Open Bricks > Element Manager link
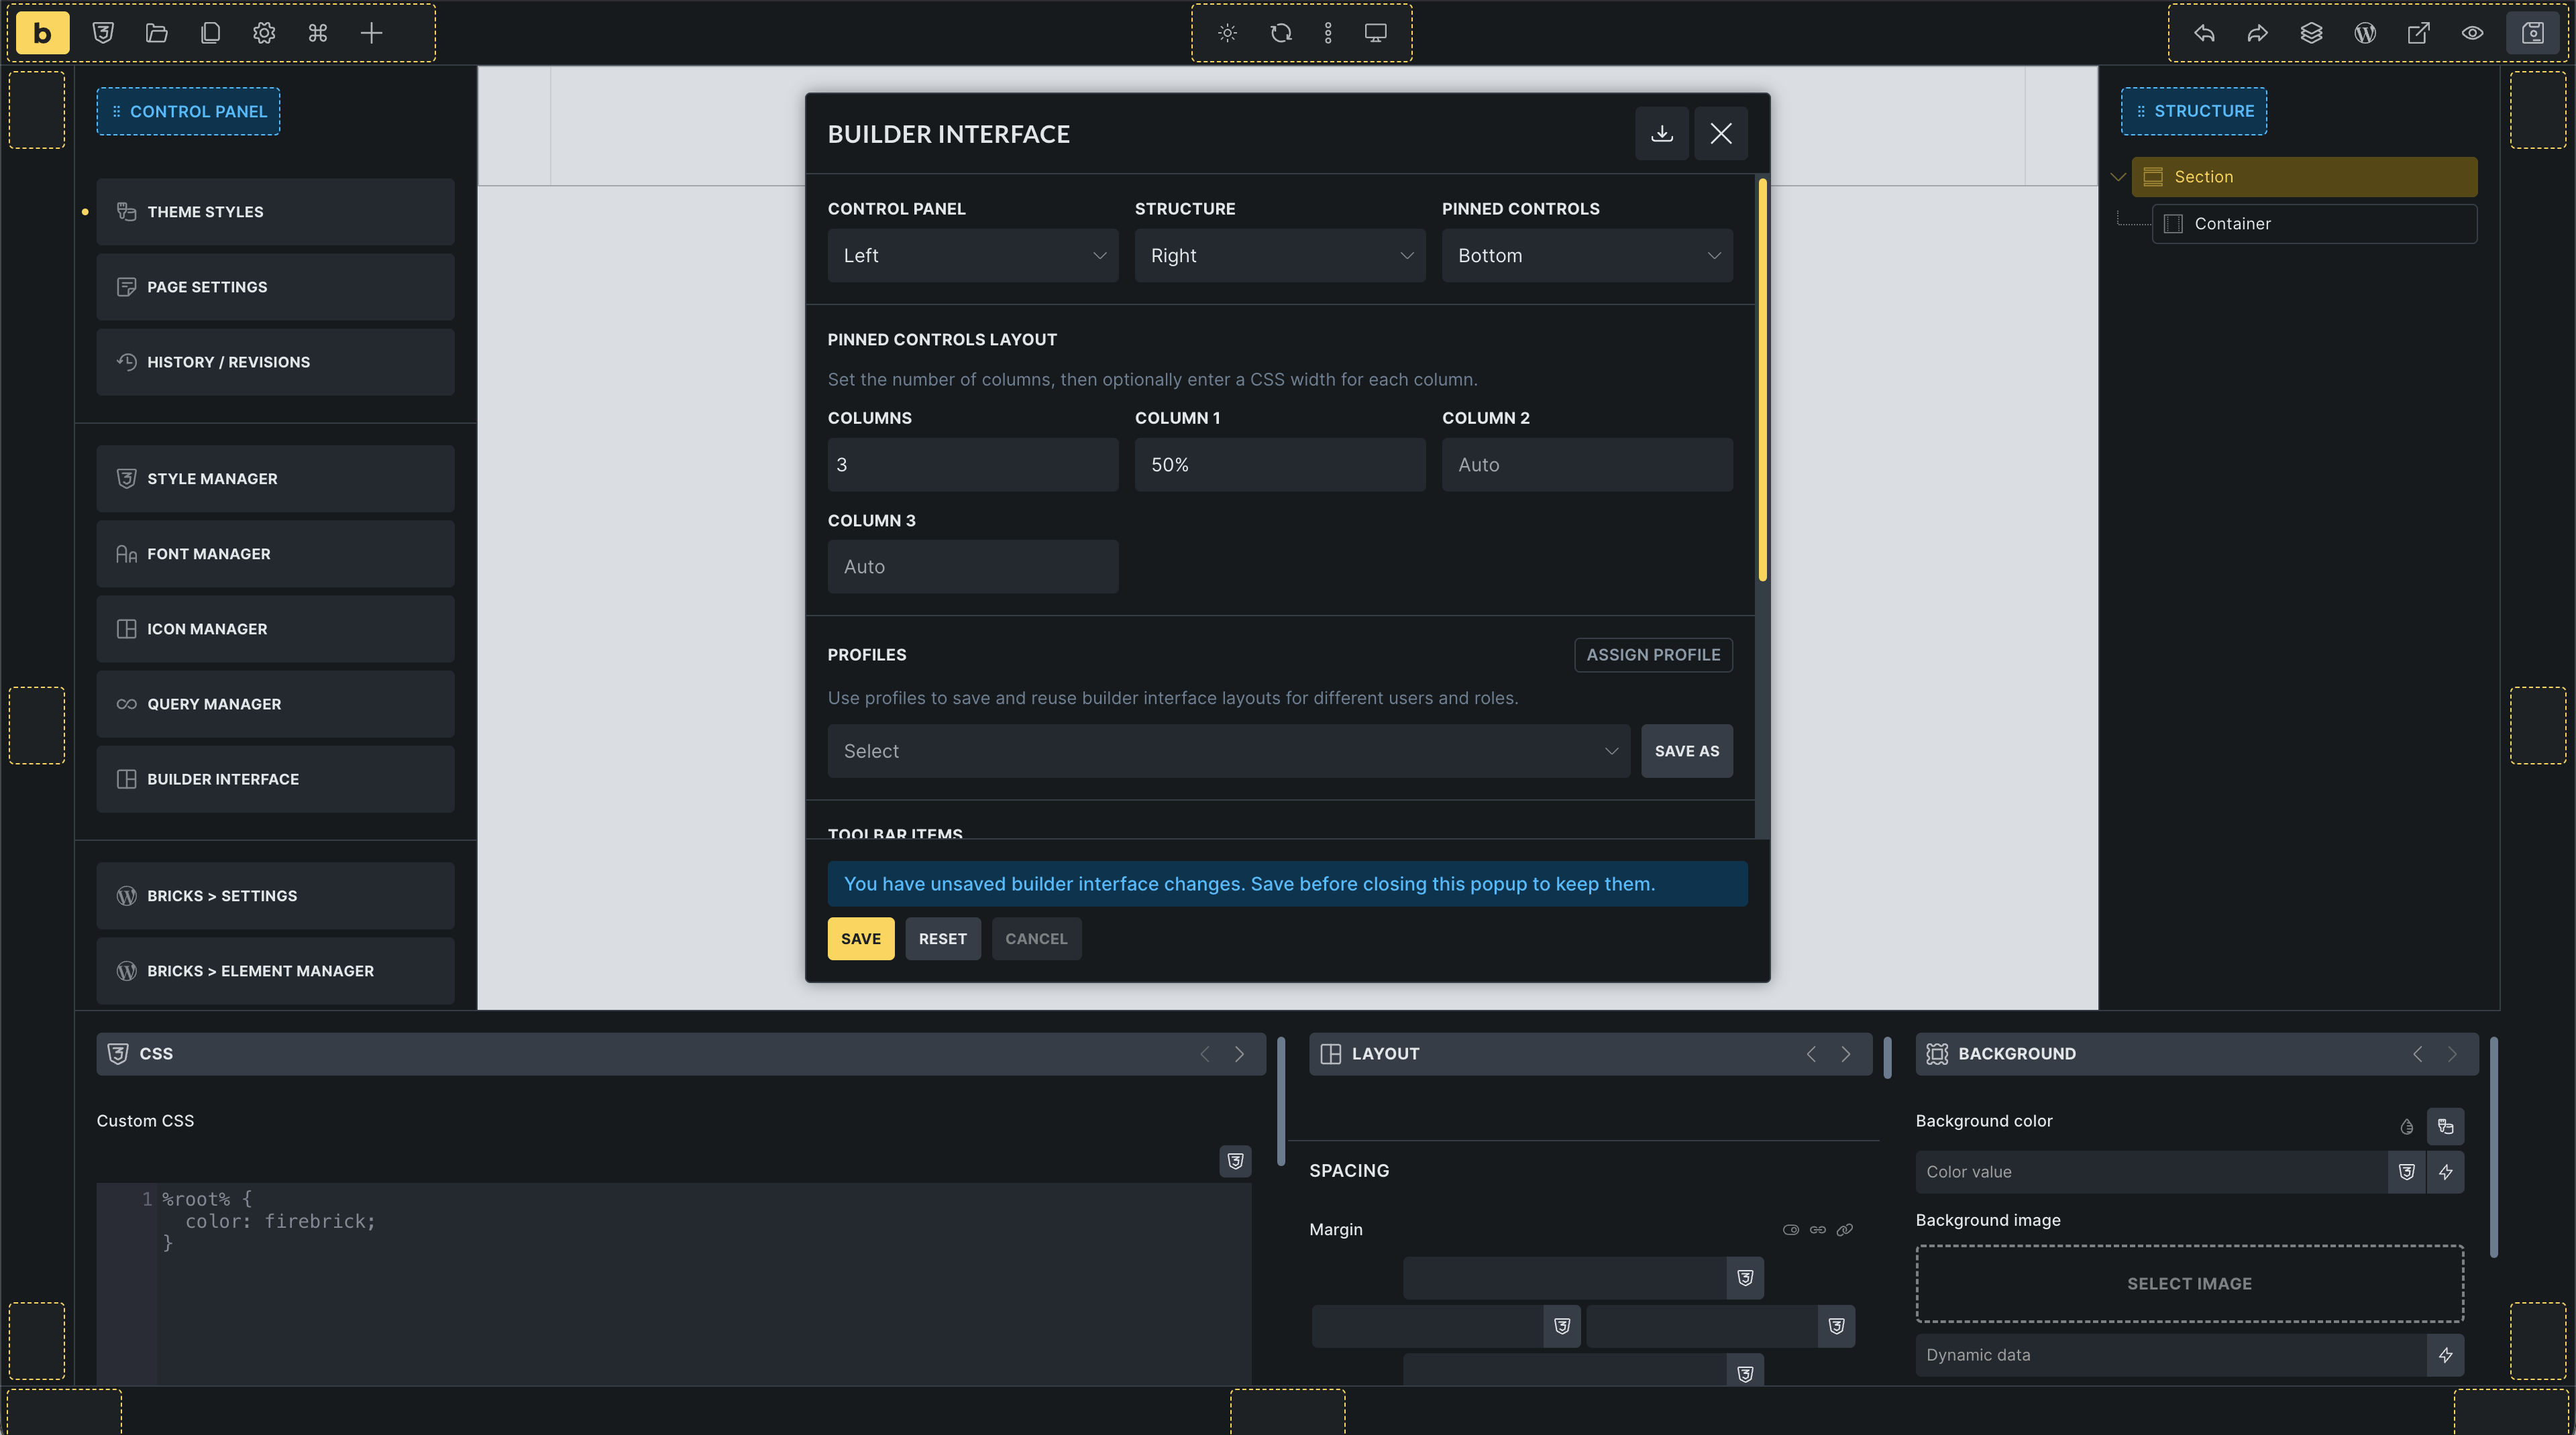 point(275,970)
